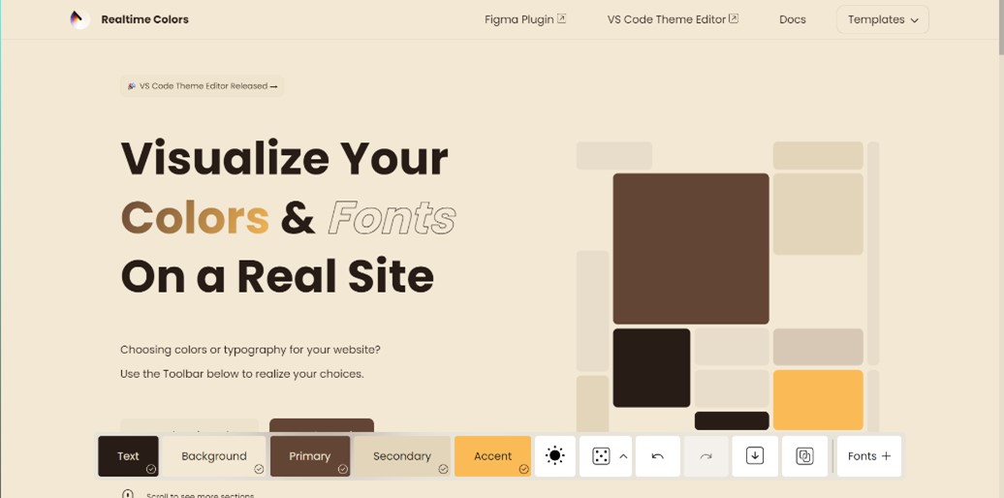Toggle the lock check on Accent color

tap(523, 469)
